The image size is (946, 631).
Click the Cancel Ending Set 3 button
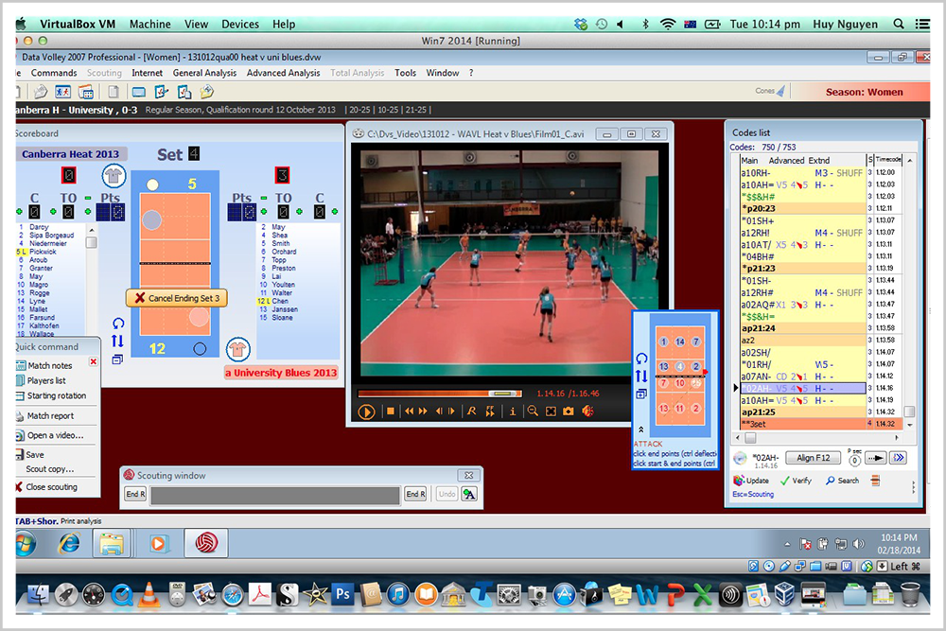coord(177,298)
